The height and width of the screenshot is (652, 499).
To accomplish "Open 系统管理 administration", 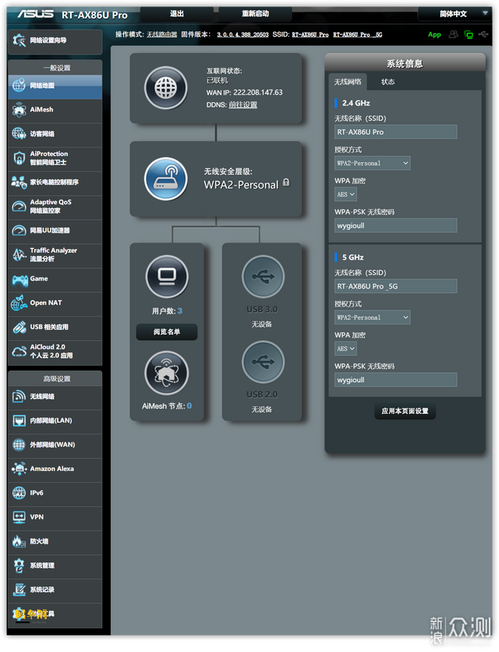I will click(55, 566).
